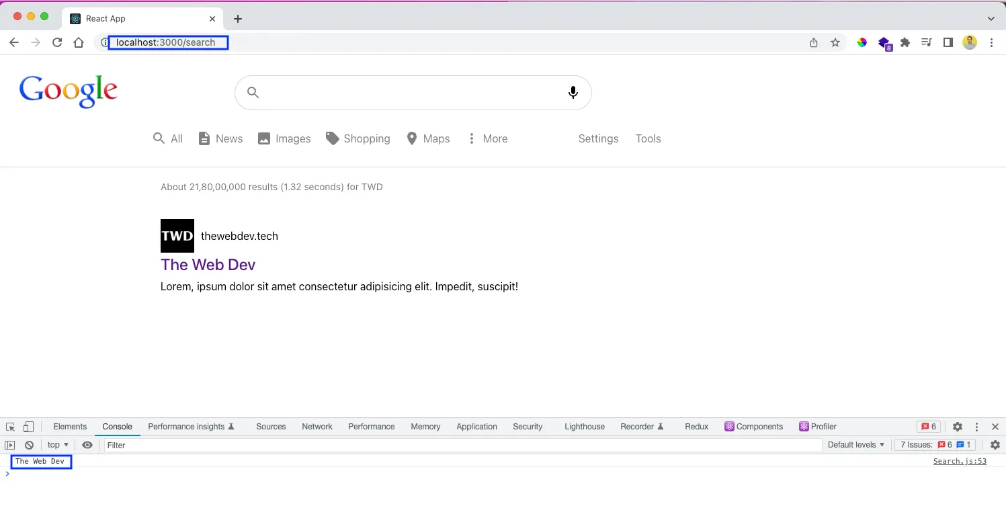Close the DevTools panel
1006x506 pixels.
[x=995, y=427]
